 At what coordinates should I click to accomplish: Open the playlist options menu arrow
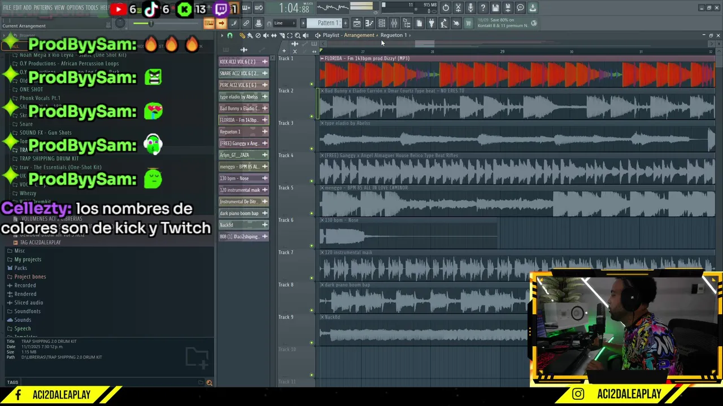pyautogui.click(x=222, y=36)
